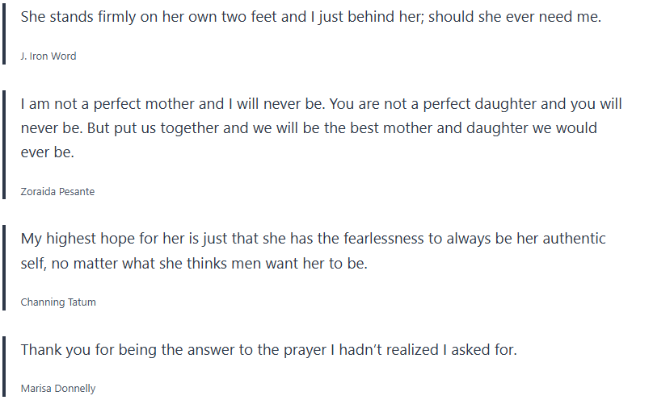Click the author name J. Iron Word

coord(48,56)
